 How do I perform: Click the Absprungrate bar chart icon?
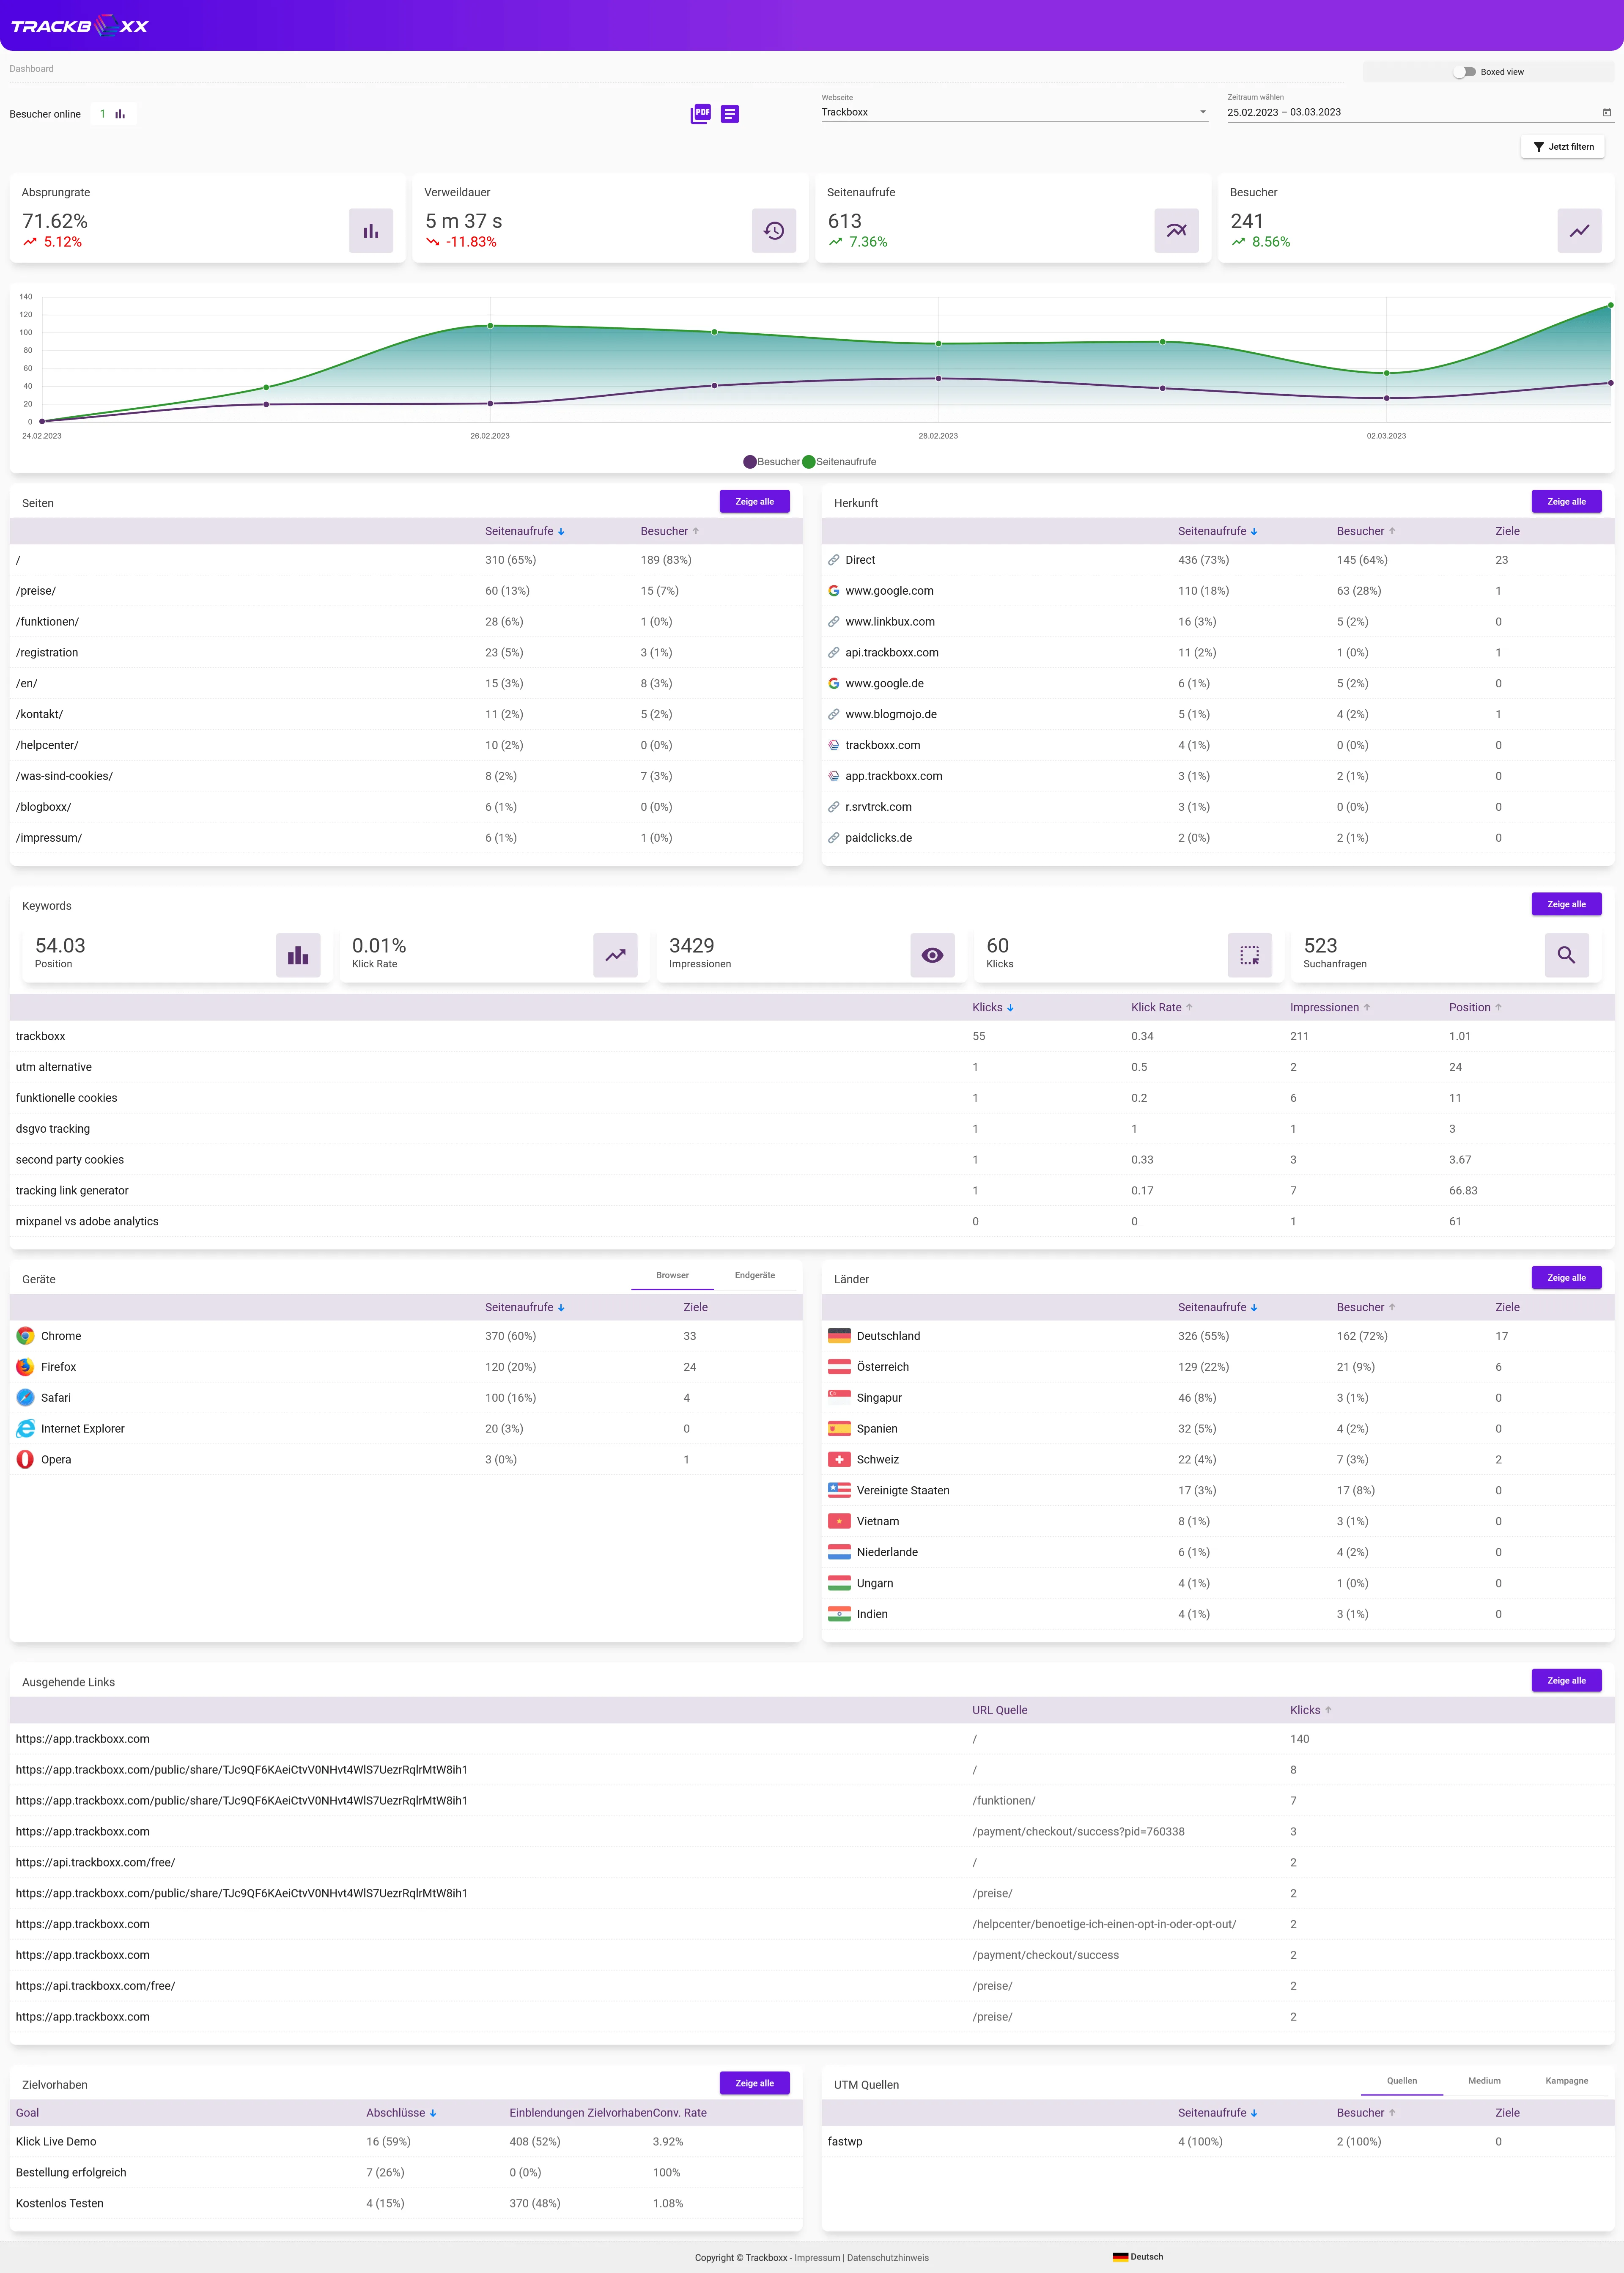pos(371,231)
